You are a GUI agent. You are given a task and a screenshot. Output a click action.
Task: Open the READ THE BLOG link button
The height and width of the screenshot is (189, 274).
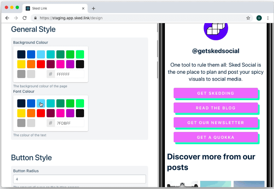pos(215,108)
